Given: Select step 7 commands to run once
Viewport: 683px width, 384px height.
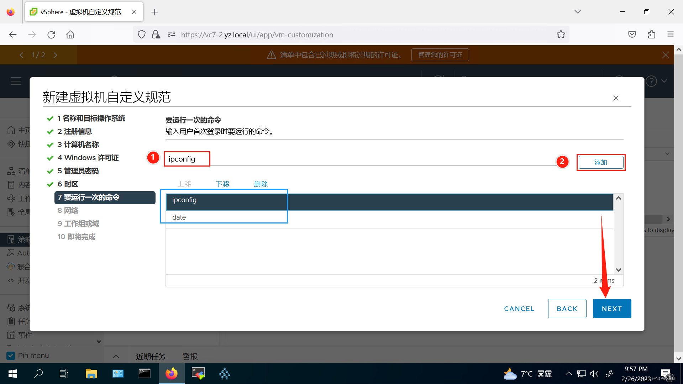Looking at the screenshot, I should [105, 198].
